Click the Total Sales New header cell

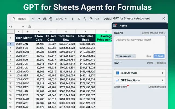(x=66, y=38)
